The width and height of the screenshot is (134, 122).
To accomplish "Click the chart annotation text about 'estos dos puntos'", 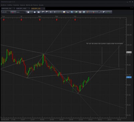I will coord(105,44).
